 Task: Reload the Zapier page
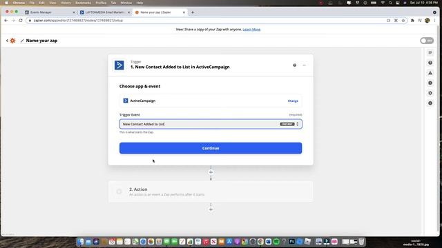pyautogui.click(x=21, y=21)
